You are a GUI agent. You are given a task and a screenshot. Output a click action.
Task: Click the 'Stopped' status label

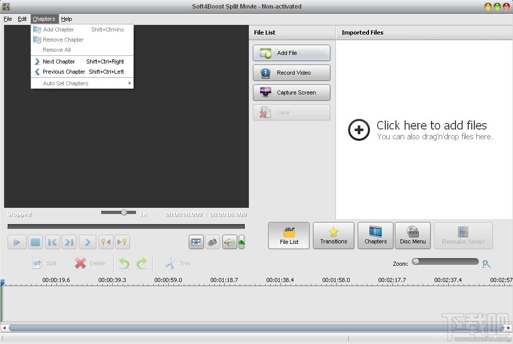[19, 214]
